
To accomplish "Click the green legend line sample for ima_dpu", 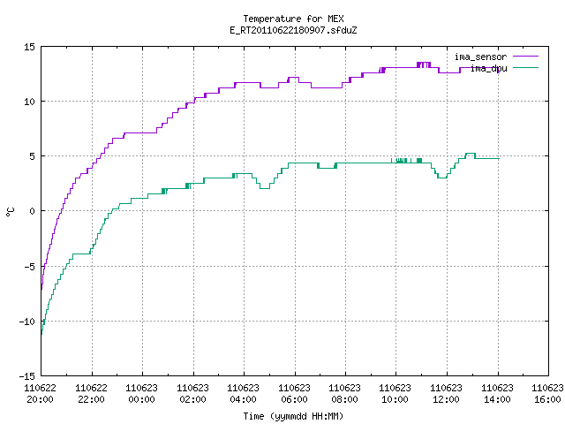I will click(525, 67).
